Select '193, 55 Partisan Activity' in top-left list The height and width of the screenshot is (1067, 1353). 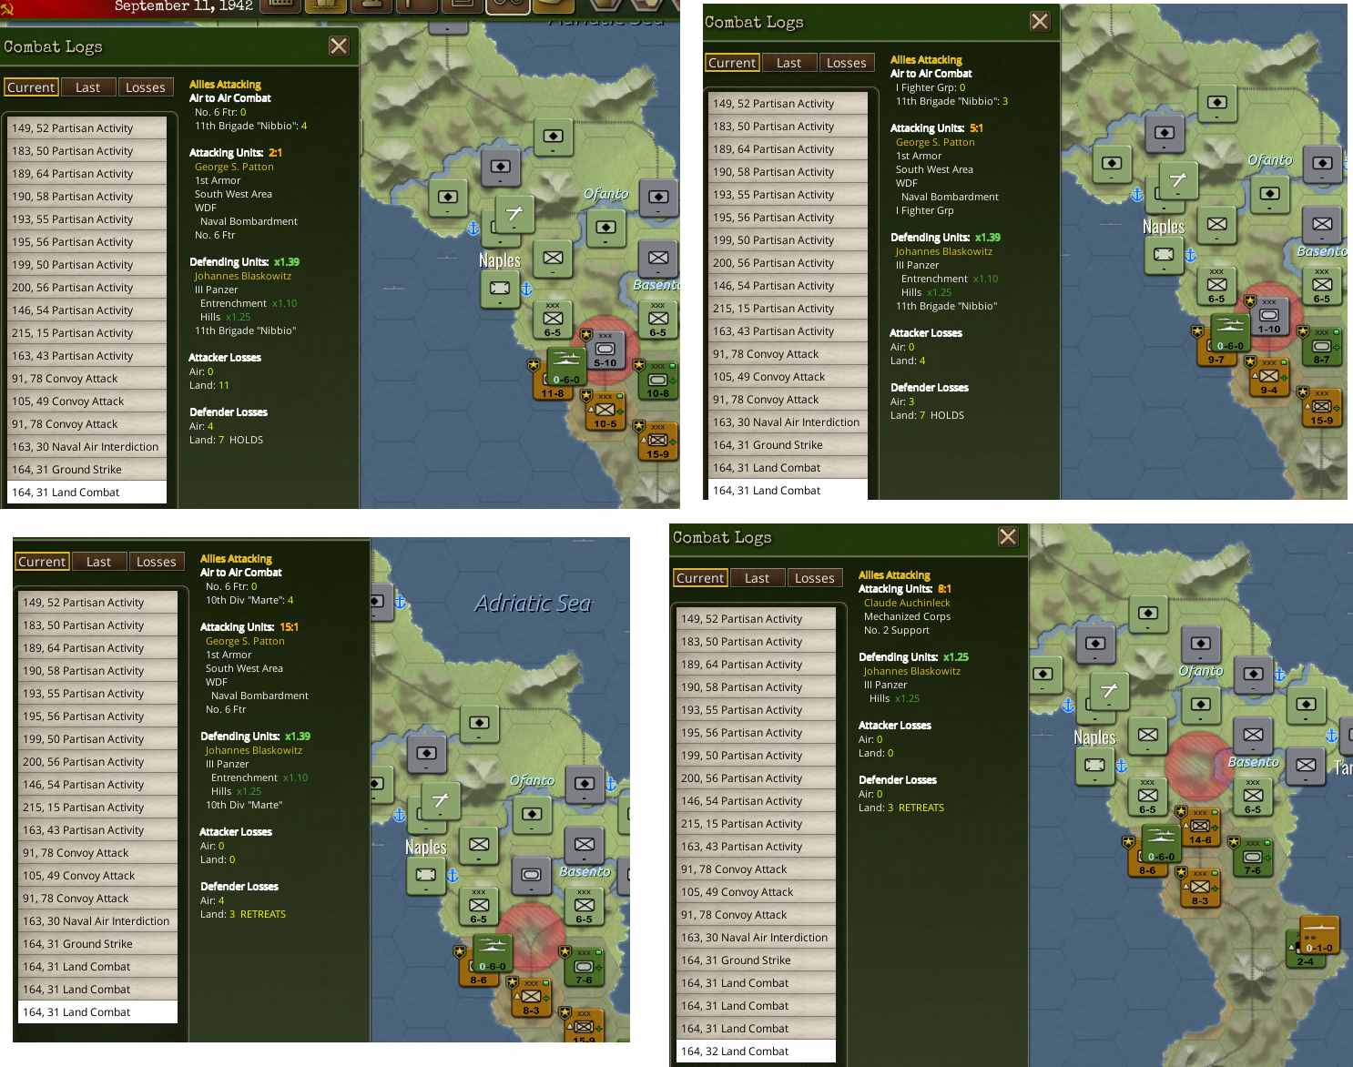coord(86,219)
